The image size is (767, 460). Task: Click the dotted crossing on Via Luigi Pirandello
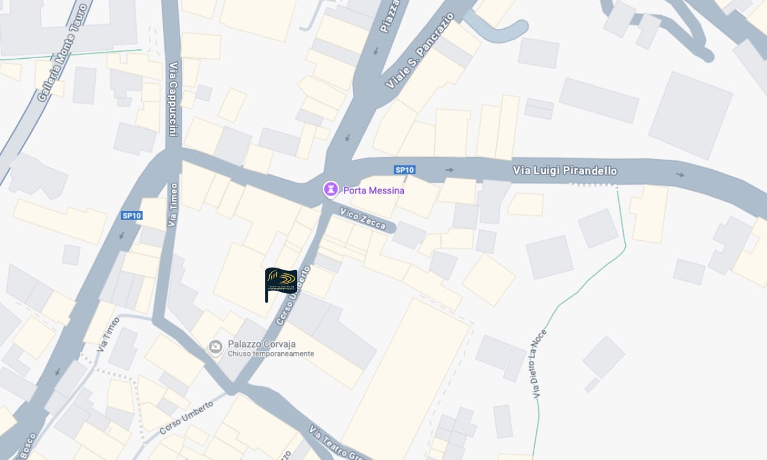pyautogui.click(x=594, y=185)
